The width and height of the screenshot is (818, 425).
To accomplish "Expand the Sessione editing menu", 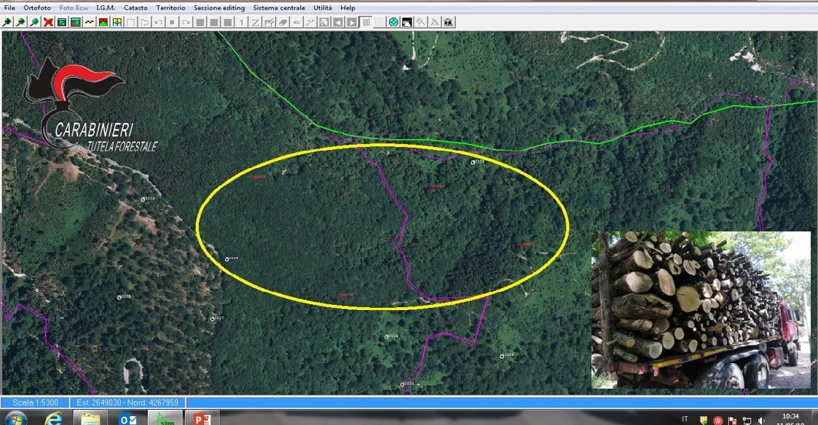I will click(x=219, y=7).
